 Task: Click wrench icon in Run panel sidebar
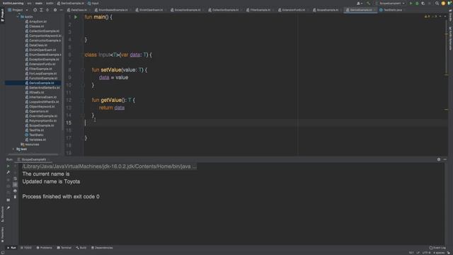[x=8, y=172]
